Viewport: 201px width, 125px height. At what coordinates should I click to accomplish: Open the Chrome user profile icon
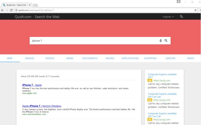[179, 1]
